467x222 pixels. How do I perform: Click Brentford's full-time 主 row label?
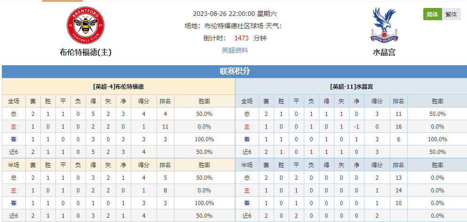[x=14, y=127]
